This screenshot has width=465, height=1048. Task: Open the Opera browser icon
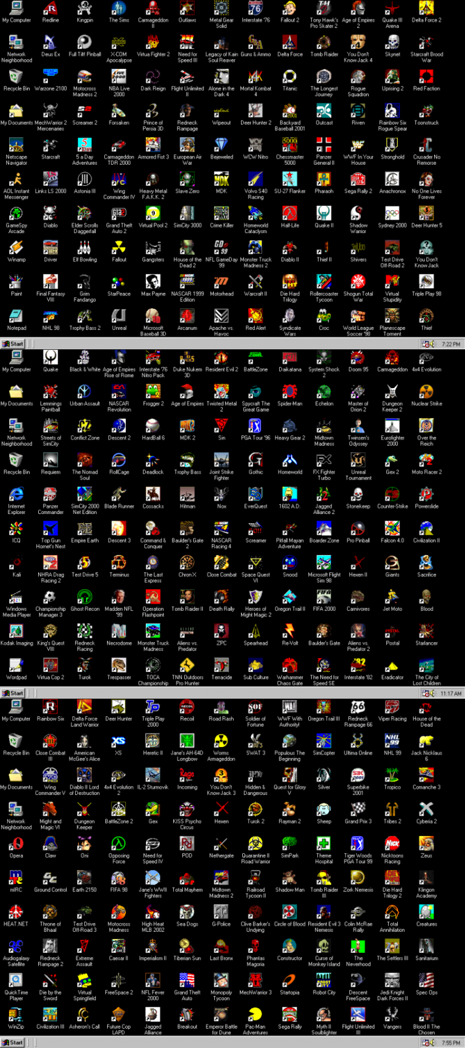coord(16,843)
